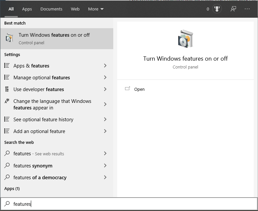This screenshot has width=258, height=211.
Task: Click the search input field containing features
Action: point(129,204)
